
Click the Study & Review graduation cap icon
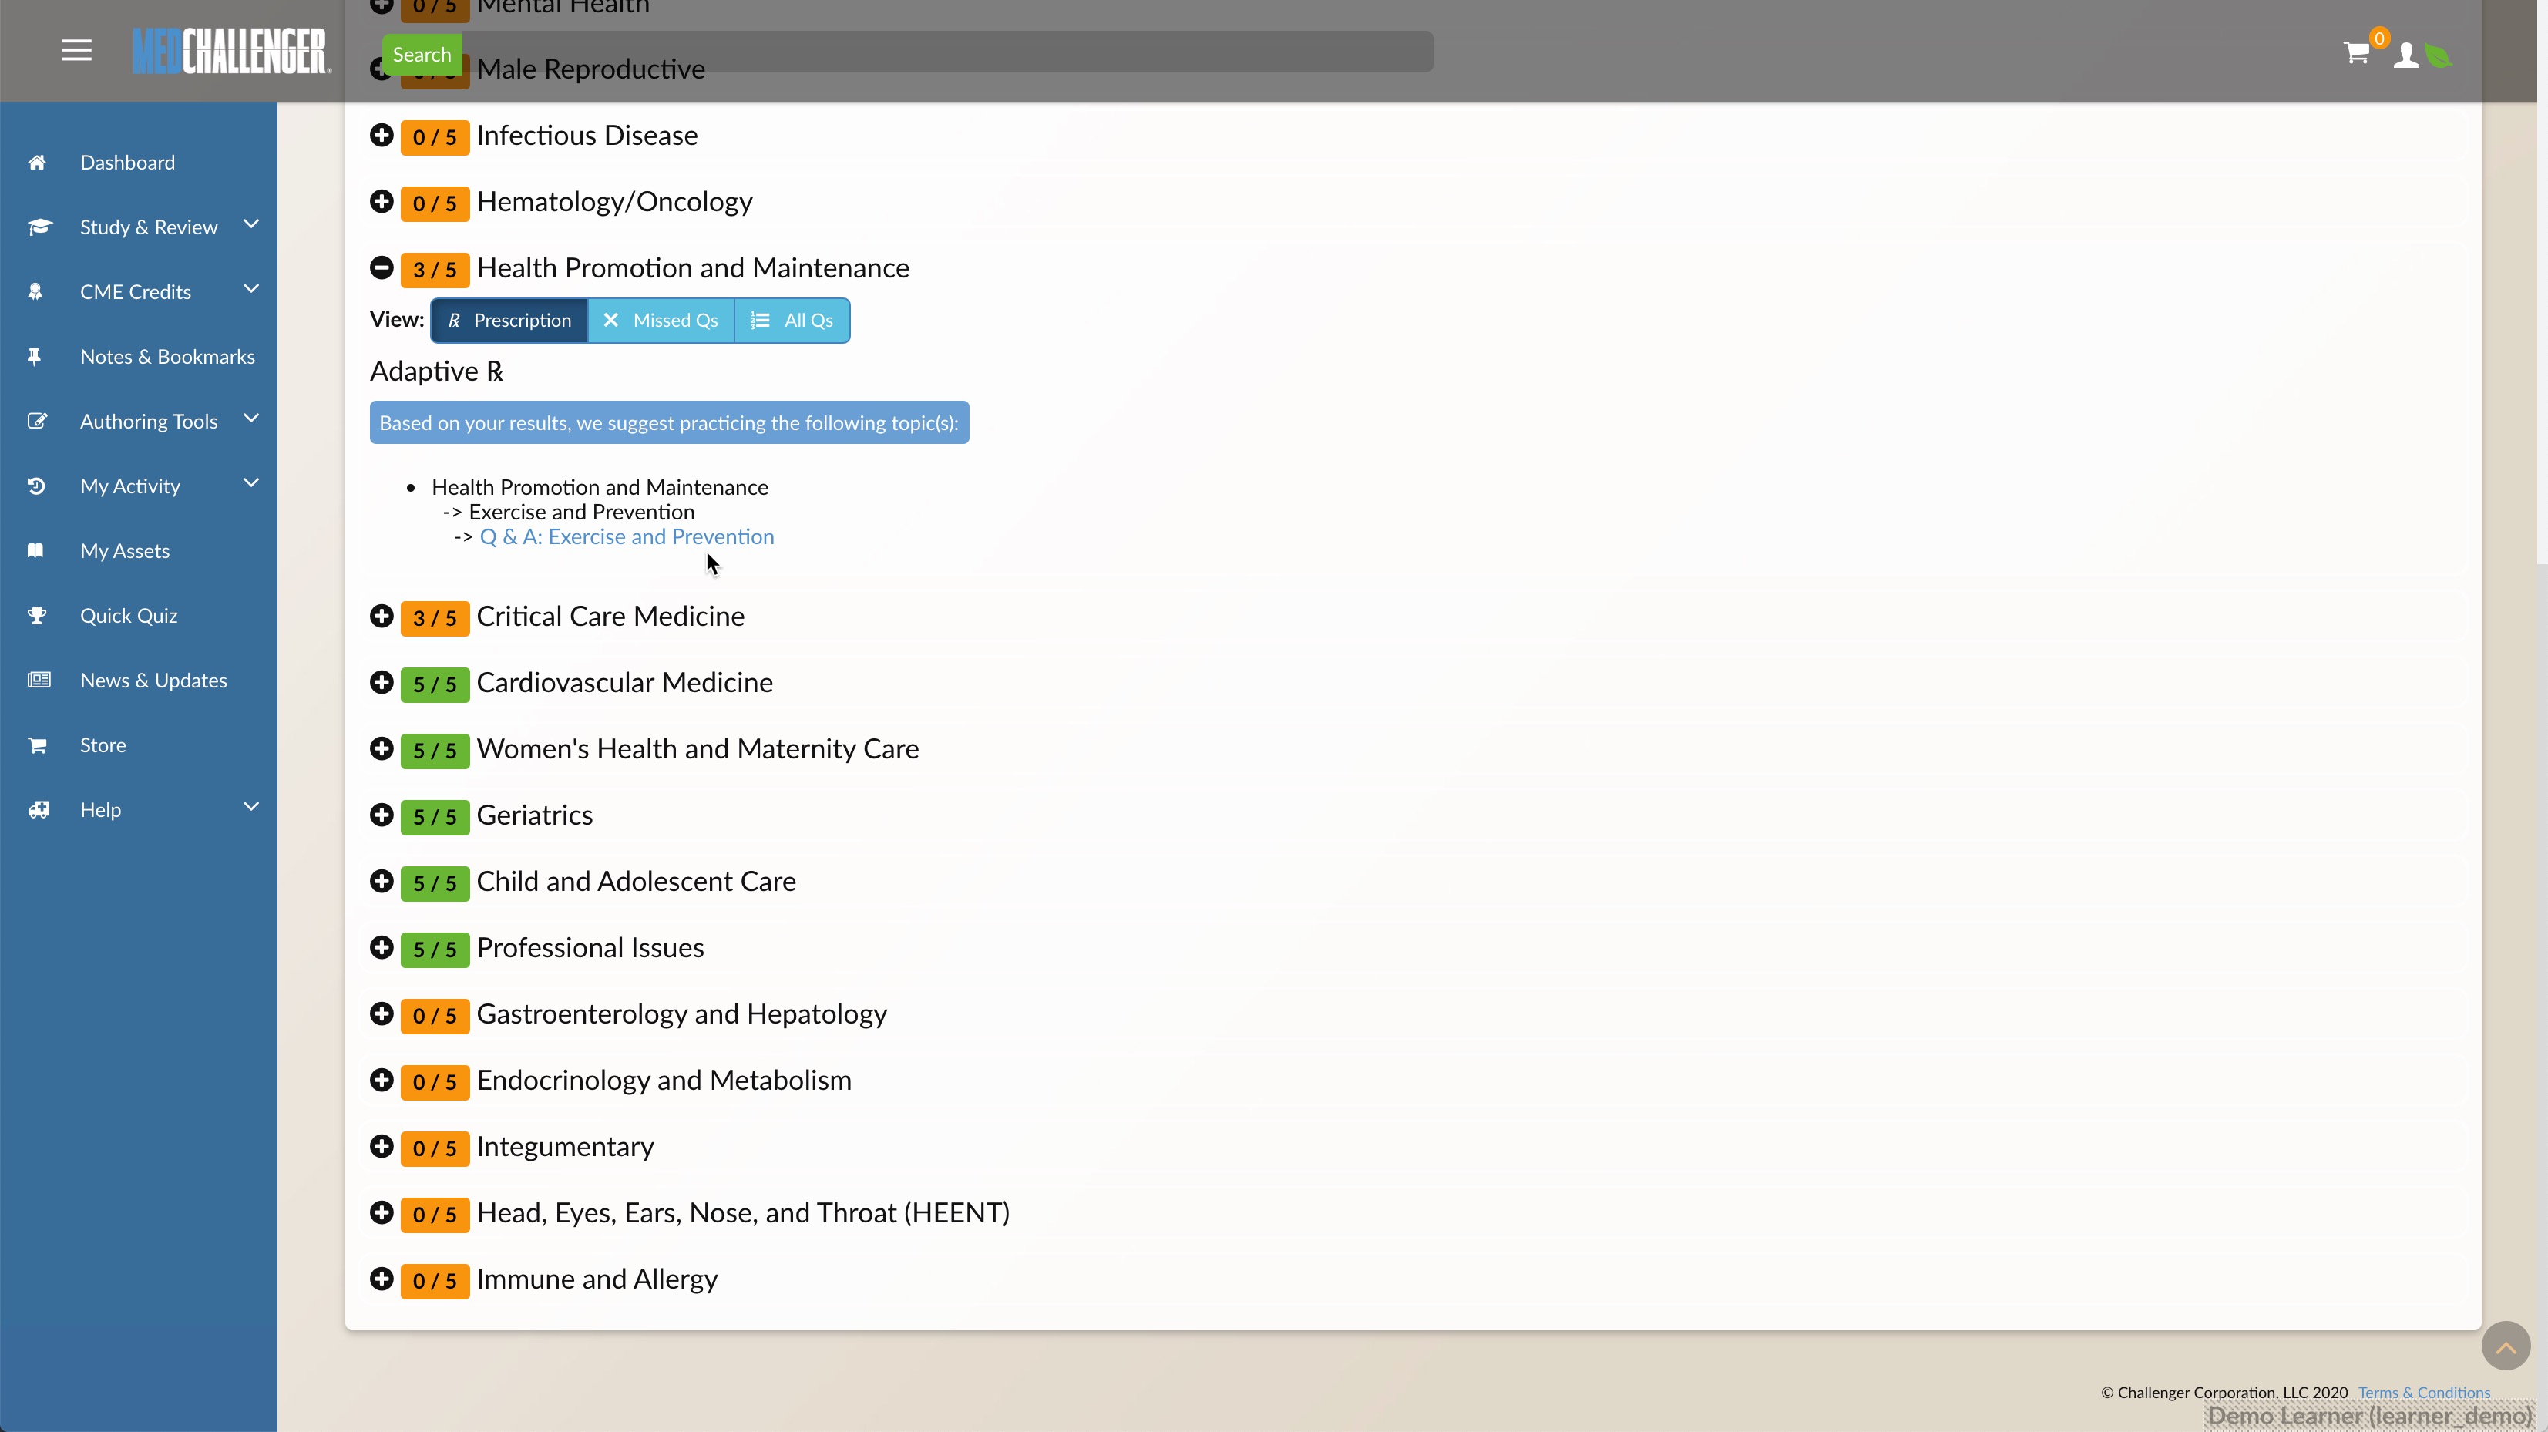pyautogui.click(x=39, y=227)
